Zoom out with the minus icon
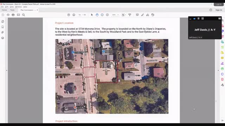Viewport: 225px width, 126px height. (102, 15)
